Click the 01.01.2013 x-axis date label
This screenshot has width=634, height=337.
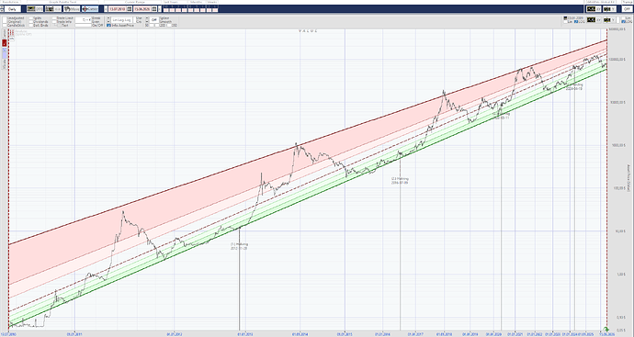click(x=246, y=334)
